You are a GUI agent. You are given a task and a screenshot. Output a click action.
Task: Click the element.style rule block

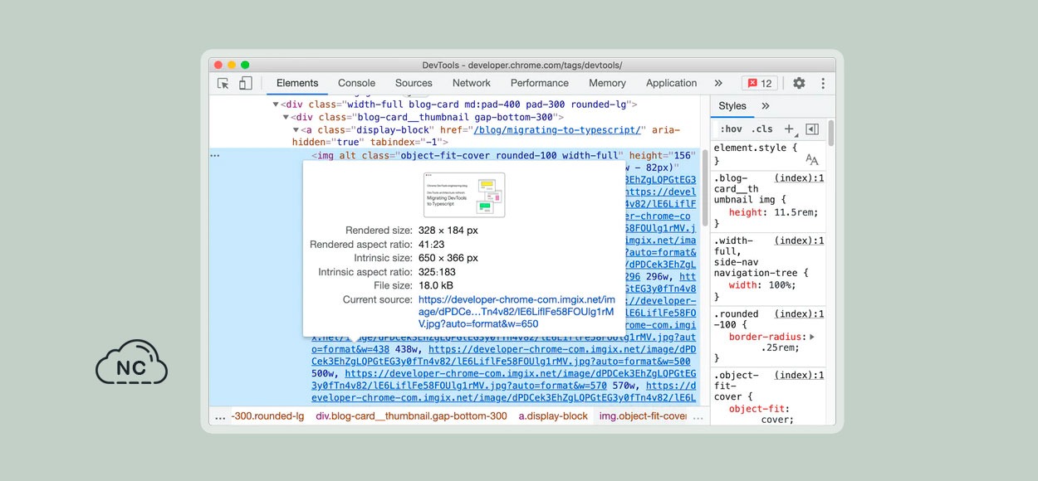point(767,154)
